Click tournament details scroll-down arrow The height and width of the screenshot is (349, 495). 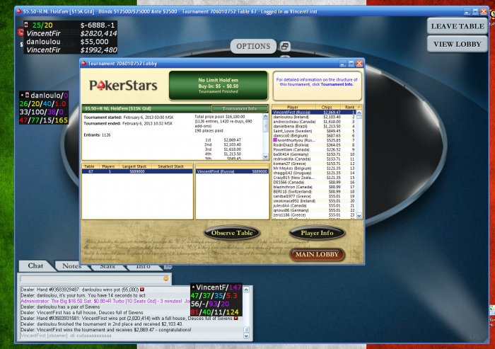tap(265, 156)
